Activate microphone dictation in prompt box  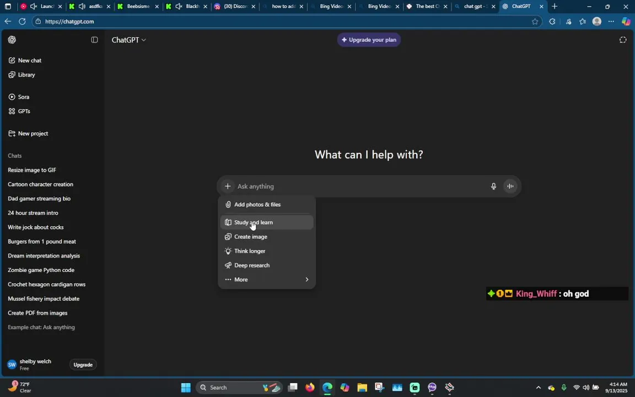(493, 186)
